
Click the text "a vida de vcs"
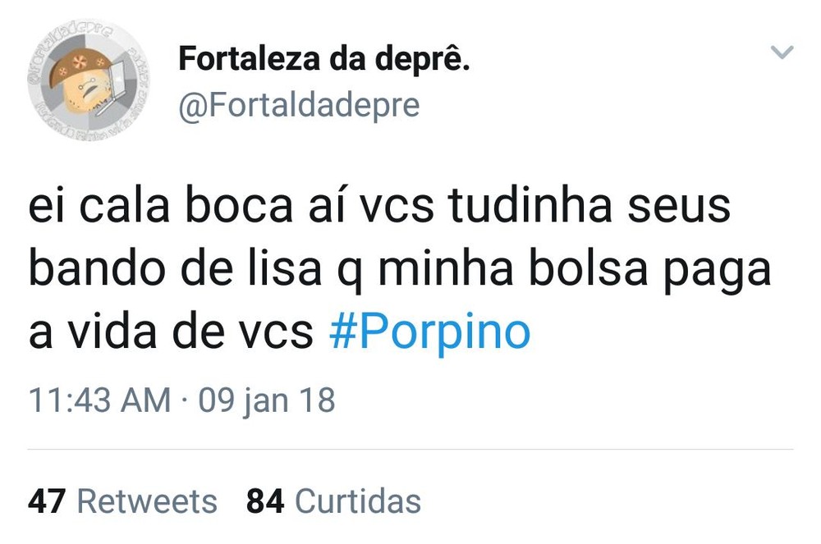pyautogui.click(x=171, y=331)
